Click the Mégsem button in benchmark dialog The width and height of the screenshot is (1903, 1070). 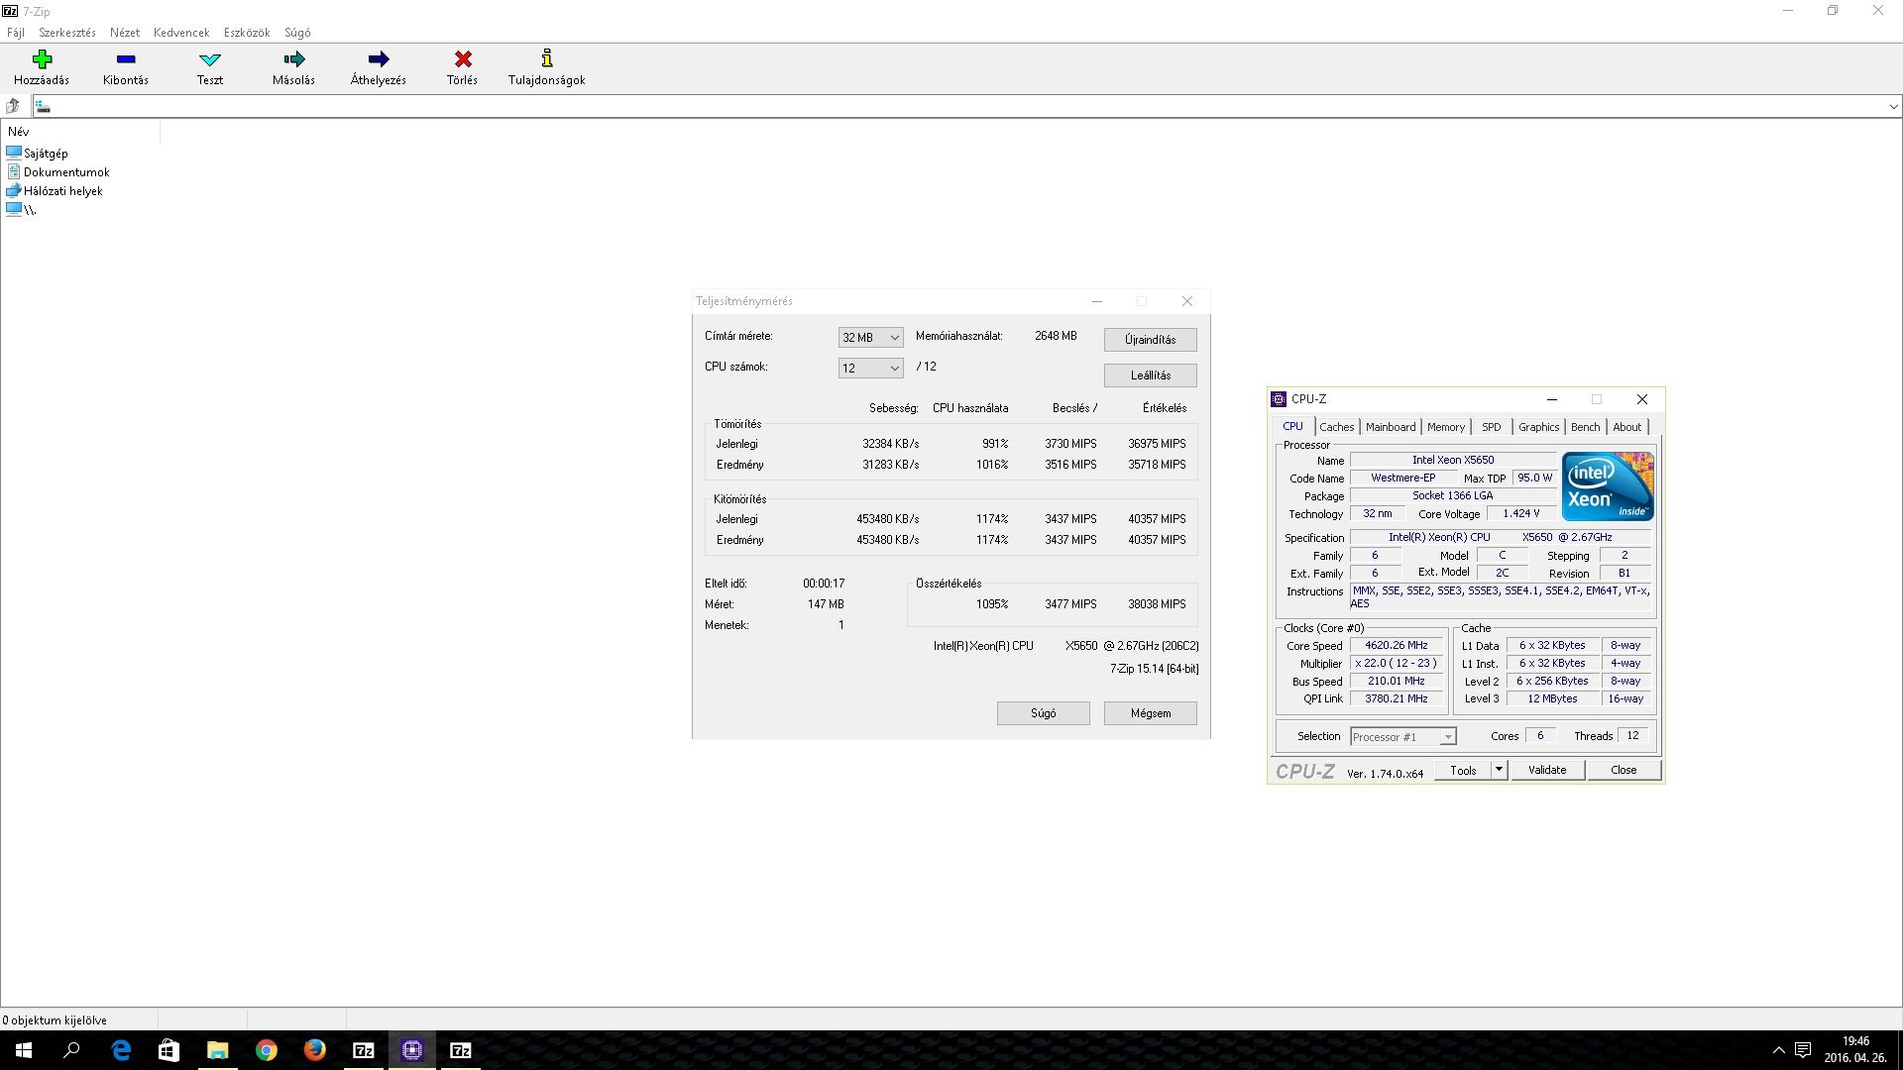click(1151, 713)
